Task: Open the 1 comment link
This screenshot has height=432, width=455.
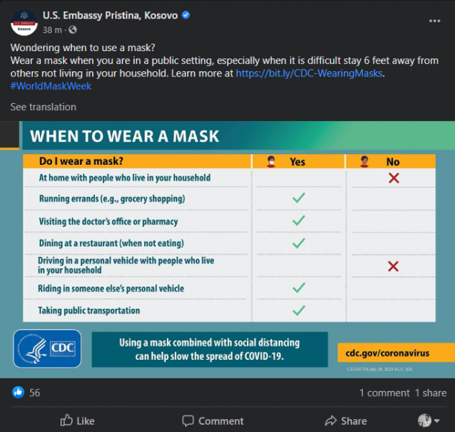Action: (384, 393)
